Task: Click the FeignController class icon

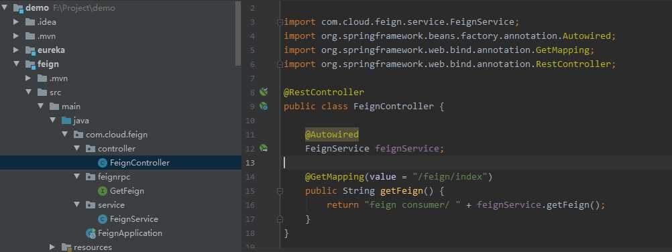Action: [x=103, y=163]
